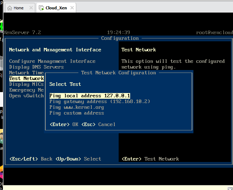Click the <Enter> OK label in dialog
233x190 pixels.
(64, 124)
